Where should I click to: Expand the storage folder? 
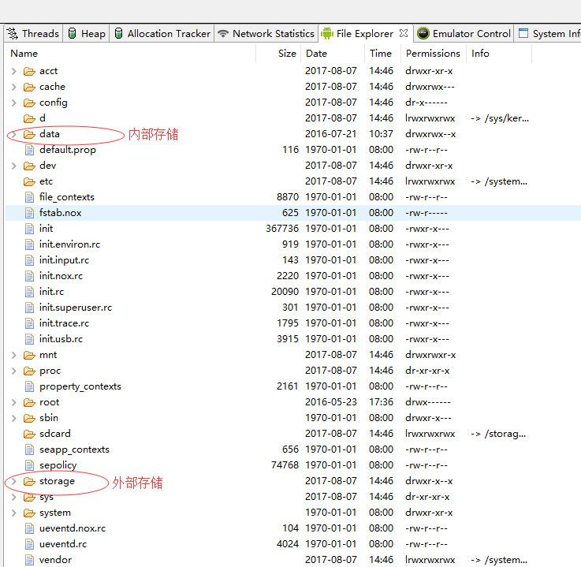tap(14, 481)
